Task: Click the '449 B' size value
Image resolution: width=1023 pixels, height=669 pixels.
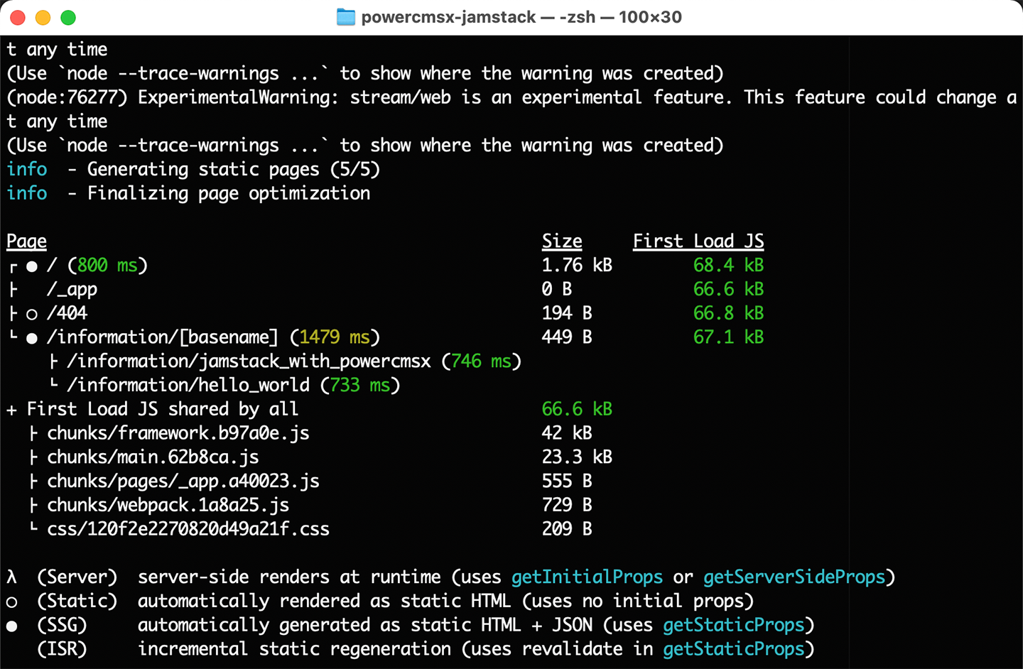Action: (567, 337)
